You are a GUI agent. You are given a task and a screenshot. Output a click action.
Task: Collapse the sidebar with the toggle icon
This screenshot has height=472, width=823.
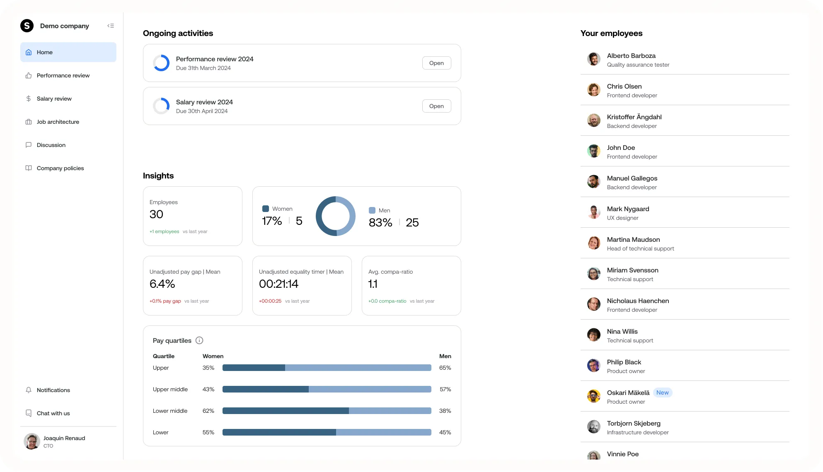[111, 26]
